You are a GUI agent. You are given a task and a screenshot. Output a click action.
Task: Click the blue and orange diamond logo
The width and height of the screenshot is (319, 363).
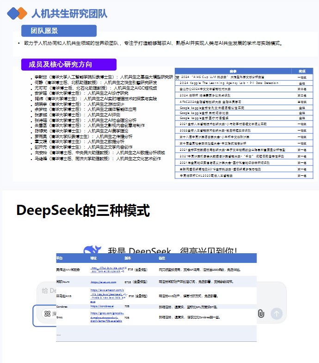17,13
